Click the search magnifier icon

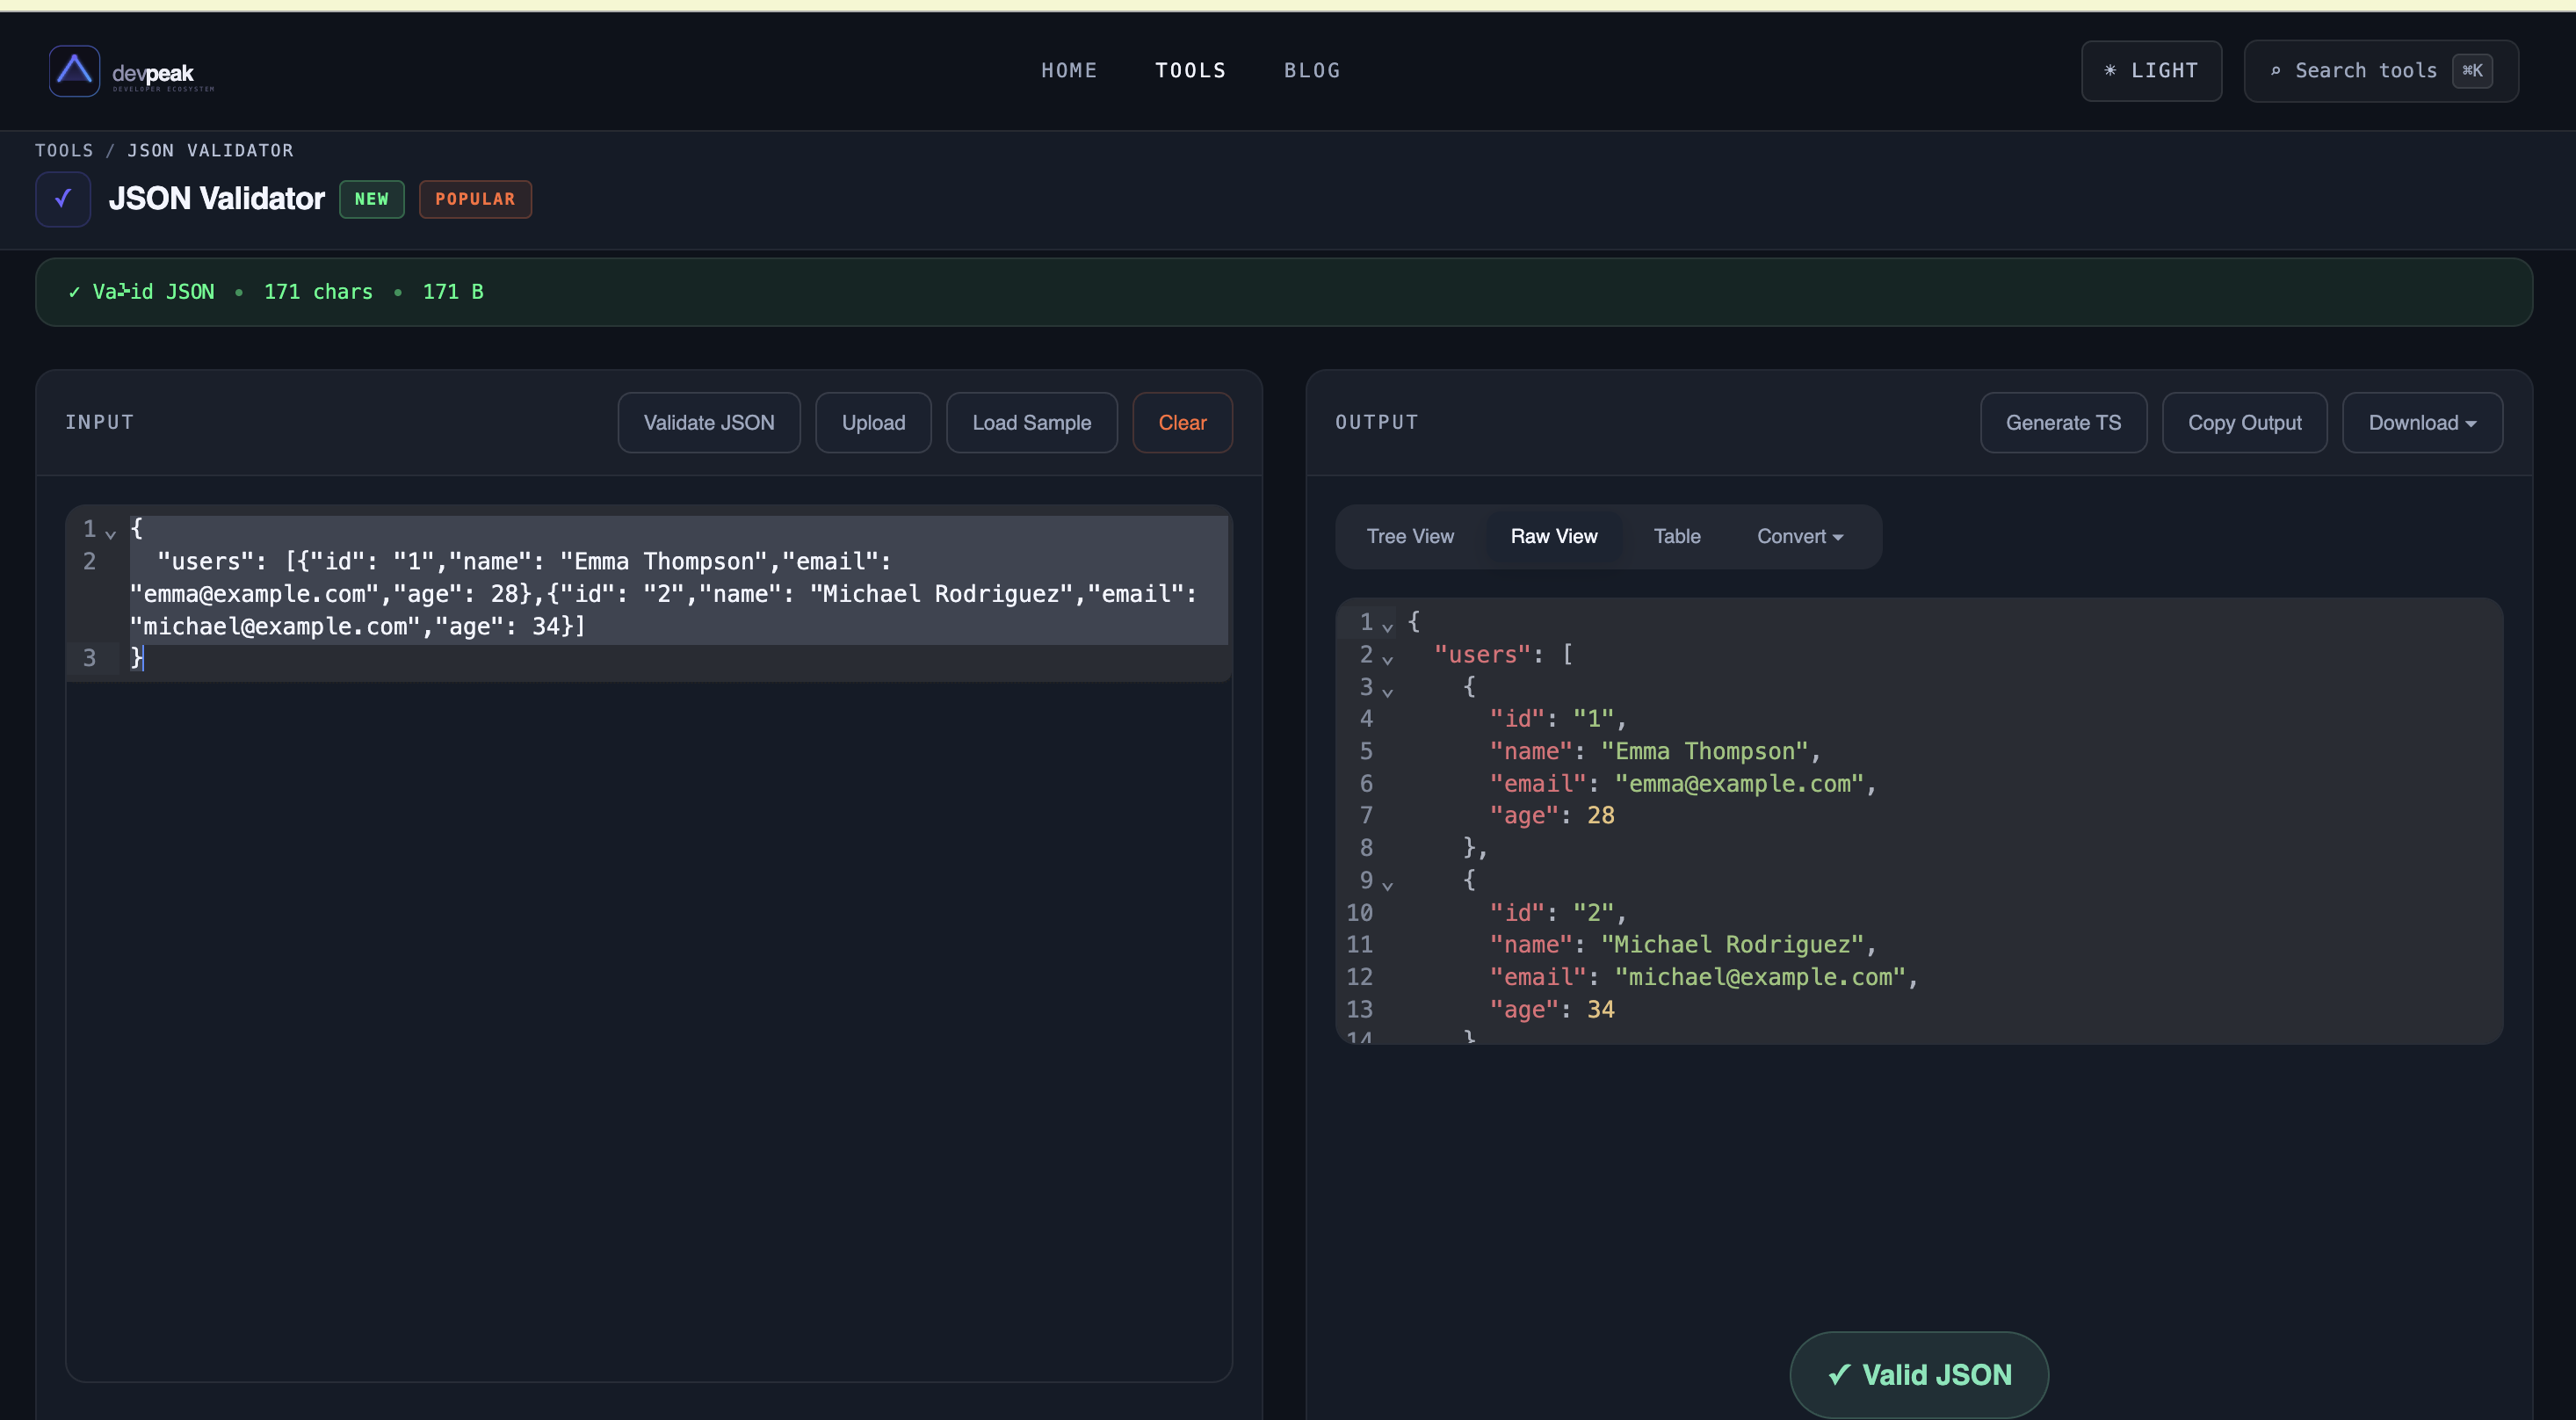coord(2275,71)
